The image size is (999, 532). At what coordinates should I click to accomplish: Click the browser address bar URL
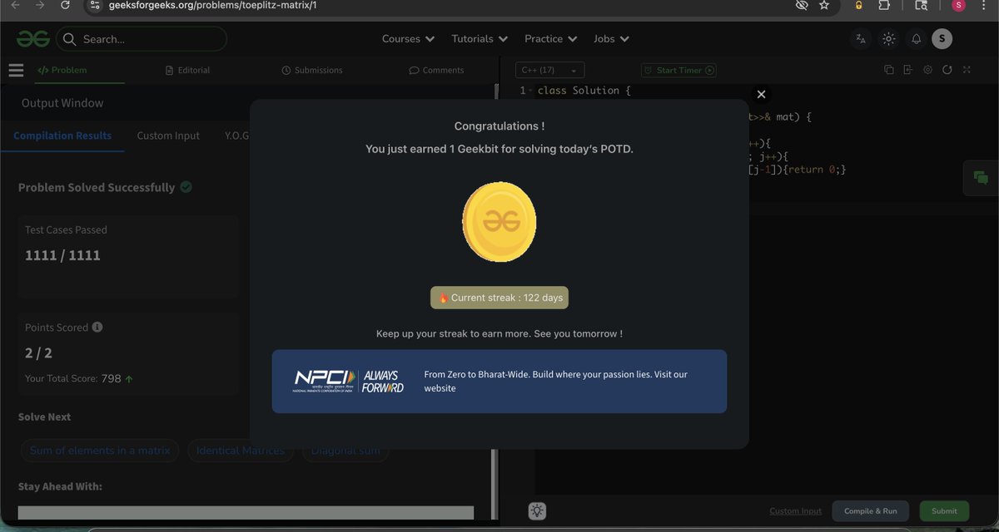pos(212,5)
